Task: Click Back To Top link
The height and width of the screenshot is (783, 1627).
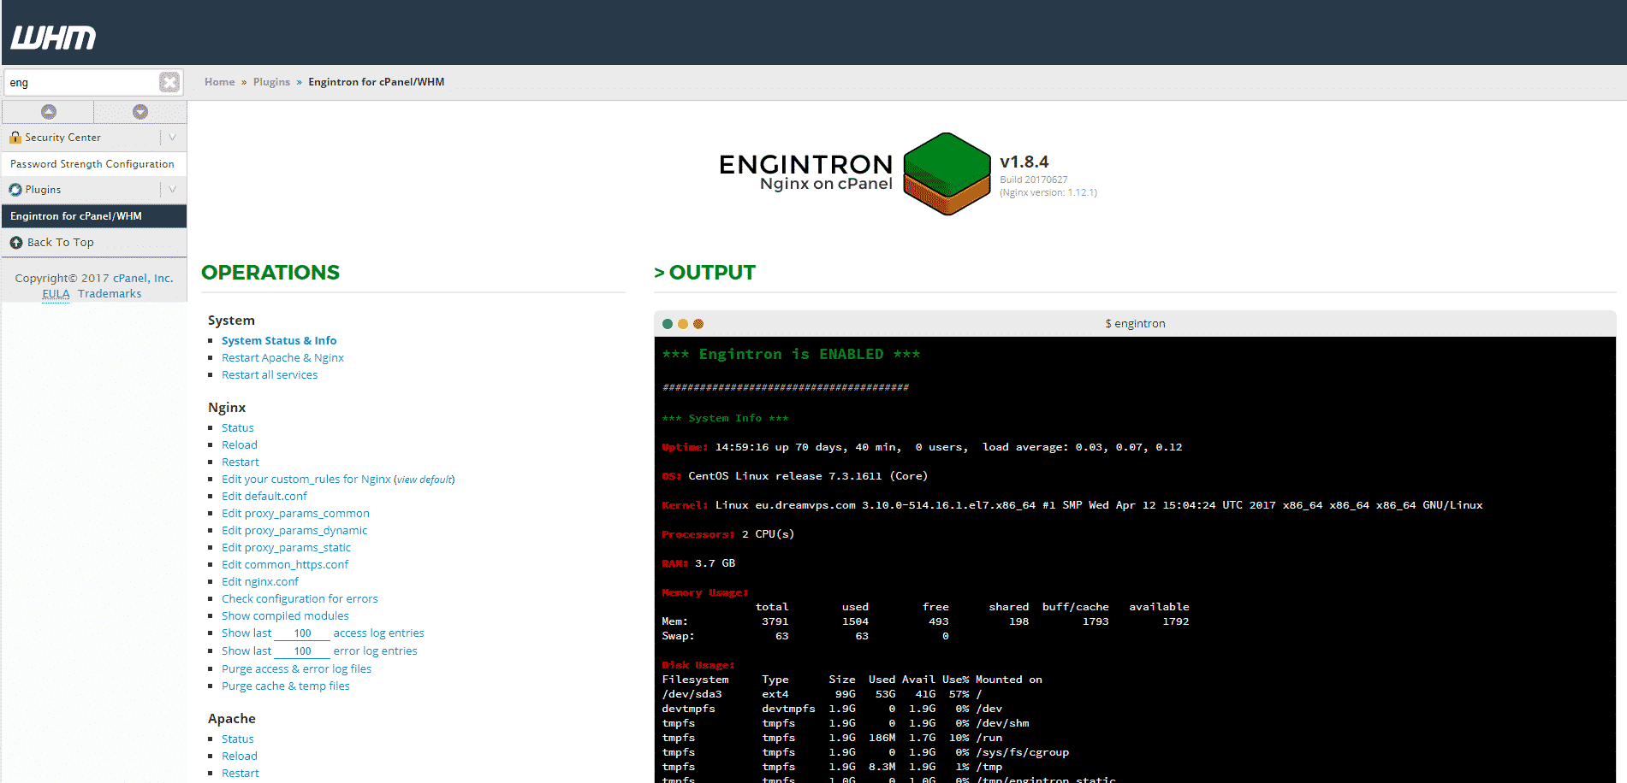Action: [61, 243]
